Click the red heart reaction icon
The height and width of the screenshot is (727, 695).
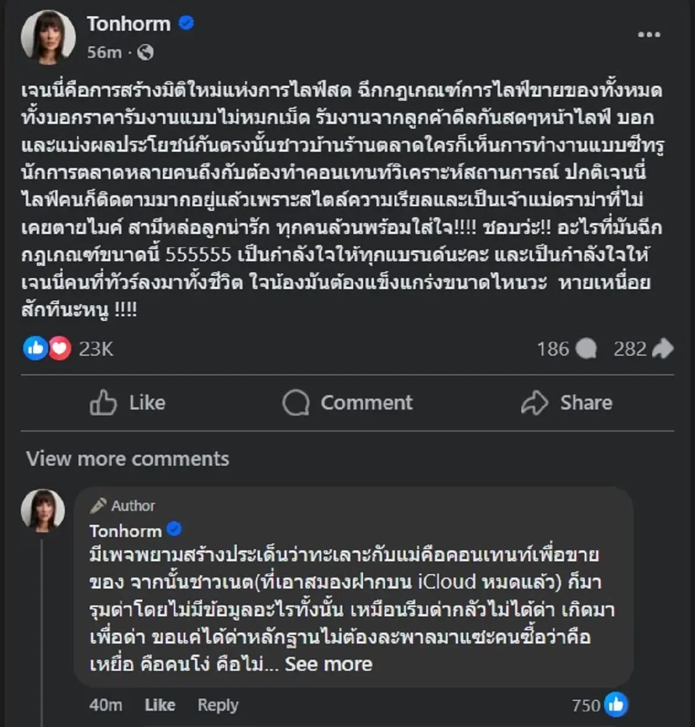coord(60,348)
